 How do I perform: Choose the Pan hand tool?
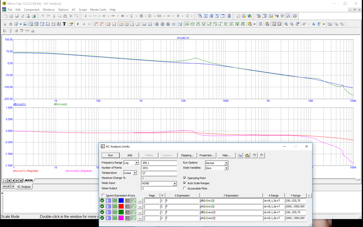(10, 24)
